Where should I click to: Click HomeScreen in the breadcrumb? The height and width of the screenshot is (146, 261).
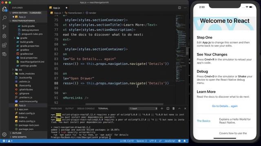click(x=75, y=13)
